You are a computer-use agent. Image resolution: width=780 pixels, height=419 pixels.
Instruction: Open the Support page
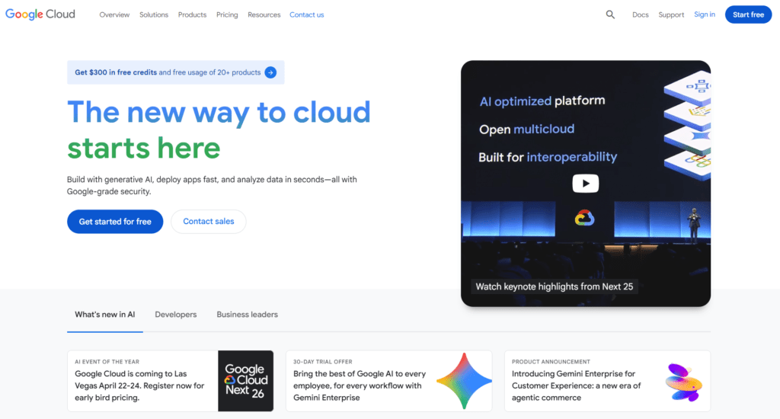click(671, 15)
